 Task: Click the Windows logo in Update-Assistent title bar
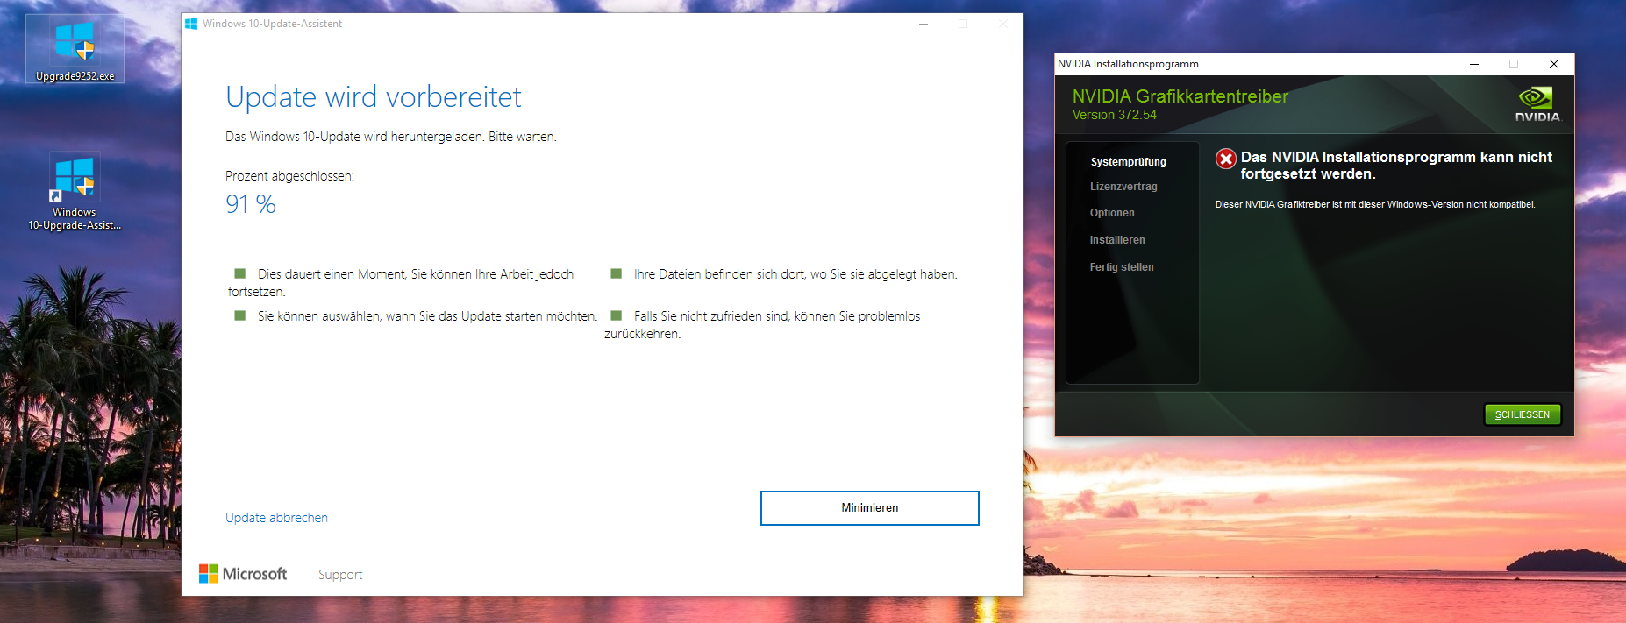pyautogui.click(x=191, y=24)
